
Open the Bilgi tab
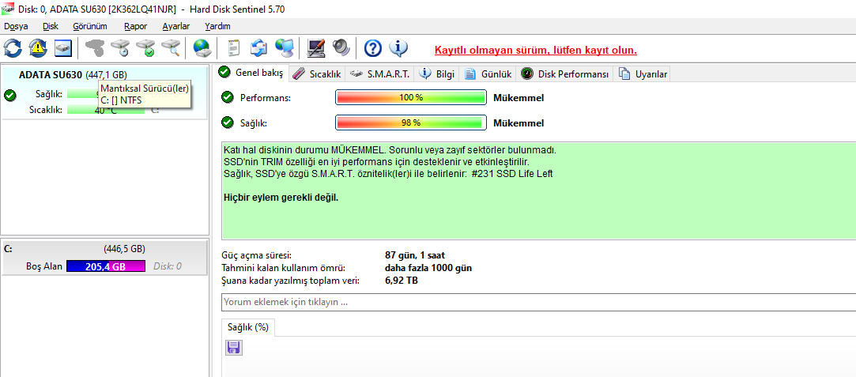click(x=437, y=74)
